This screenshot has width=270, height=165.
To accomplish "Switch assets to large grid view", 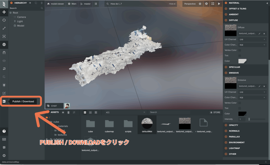I will [x=85, y=112].
